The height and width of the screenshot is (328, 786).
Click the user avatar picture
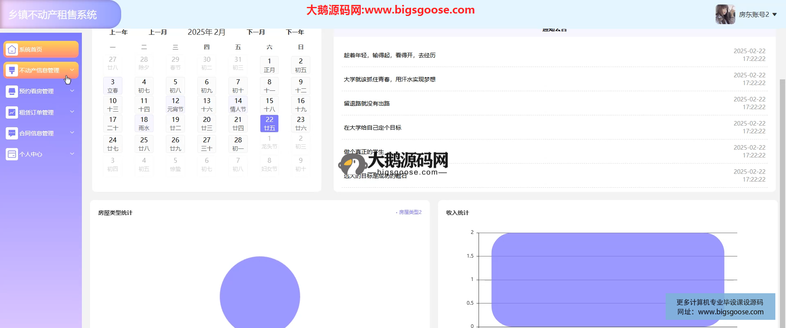725,14
